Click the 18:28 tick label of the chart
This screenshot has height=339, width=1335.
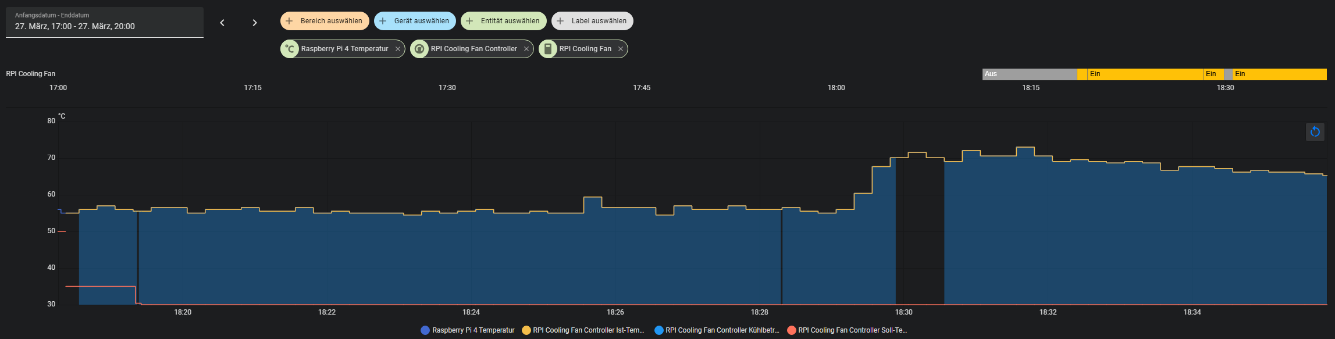(760, 312)
